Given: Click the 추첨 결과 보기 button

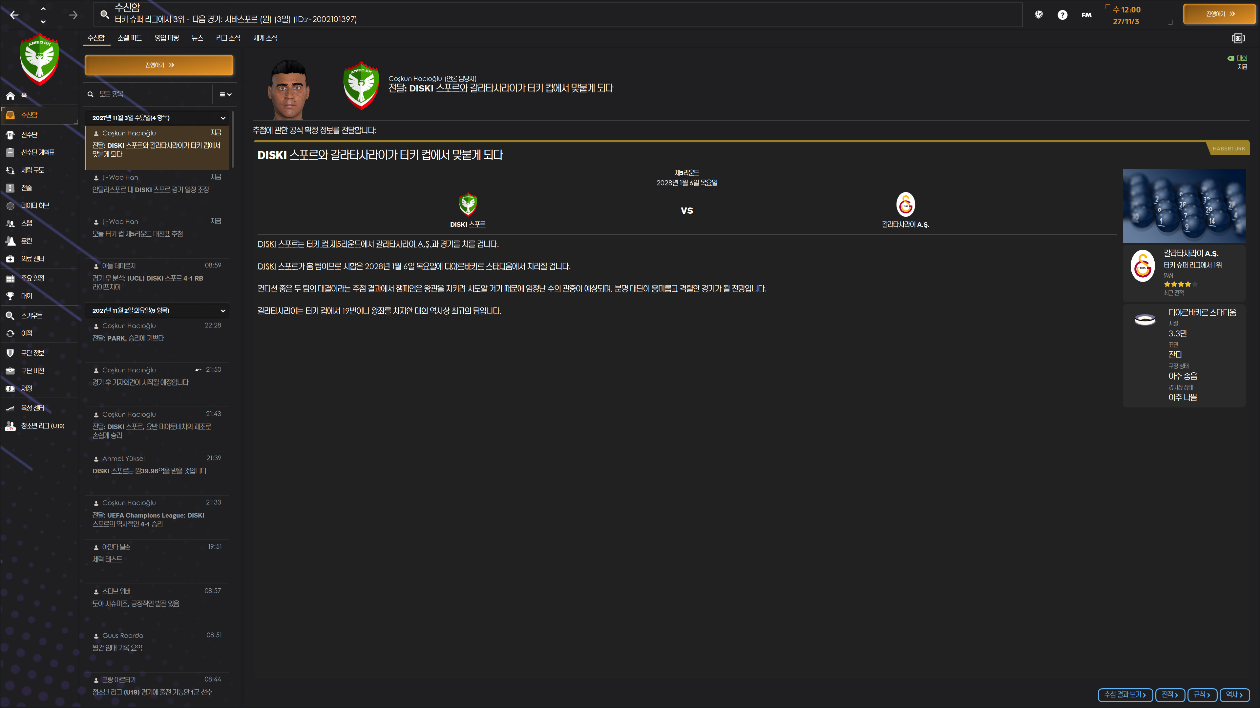Looking at the screenshot, I should (x=1125, y=694).
